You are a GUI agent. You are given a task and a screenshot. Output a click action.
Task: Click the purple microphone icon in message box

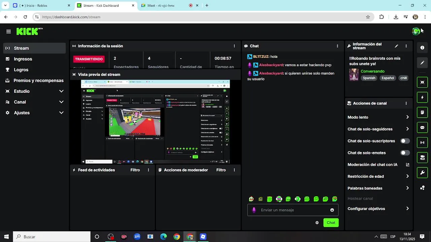254,210
